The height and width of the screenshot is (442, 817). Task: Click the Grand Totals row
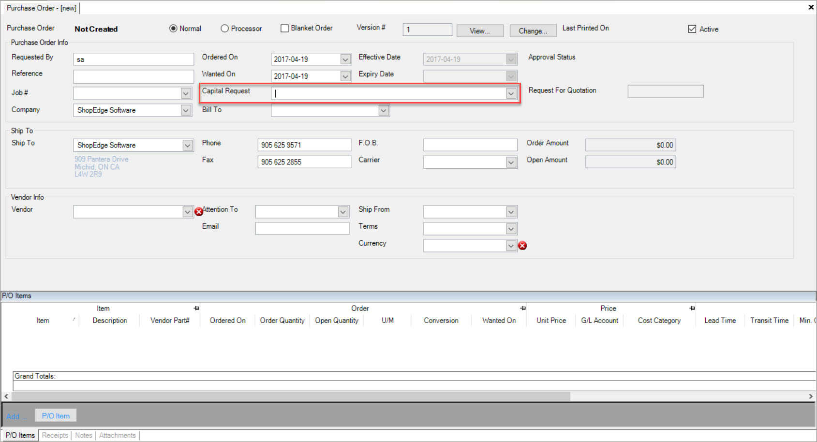tap(414, 376)
